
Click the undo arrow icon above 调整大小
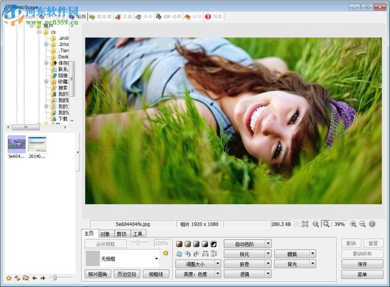tap(188, 253)
